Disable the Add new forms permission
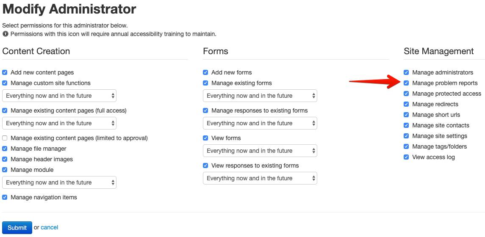This screenshot has height=237, width=485. click(x=205, y=72)
